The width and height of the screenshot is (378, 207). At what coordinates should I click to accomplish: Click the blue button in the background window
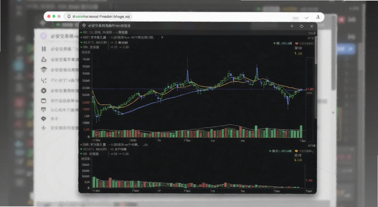346,49
